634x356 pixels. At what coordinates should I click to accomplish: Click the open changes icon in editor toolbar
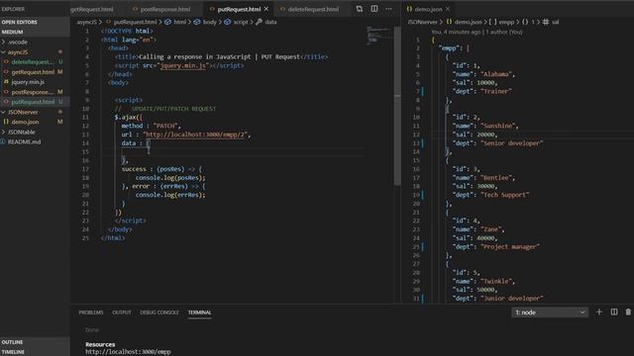click(360, 9)
